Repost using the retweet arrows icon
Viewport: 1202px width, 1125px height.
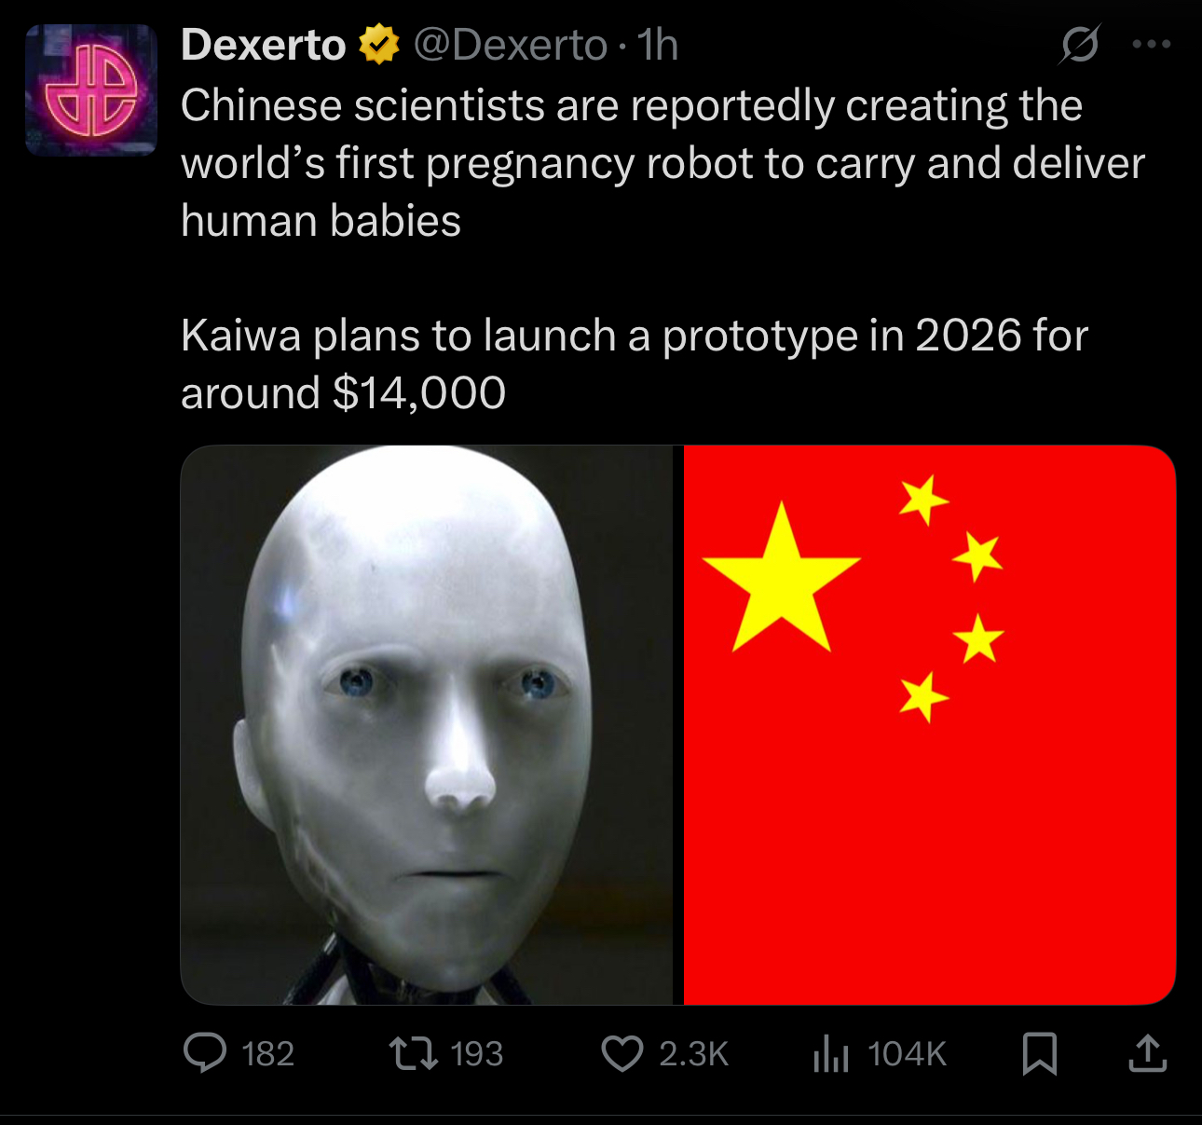(x=414, y=1053)
